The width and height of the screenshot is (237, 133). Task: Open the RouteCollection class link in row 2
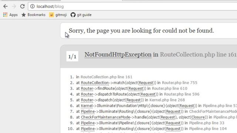pyautogui.click(x=95, y=83)
